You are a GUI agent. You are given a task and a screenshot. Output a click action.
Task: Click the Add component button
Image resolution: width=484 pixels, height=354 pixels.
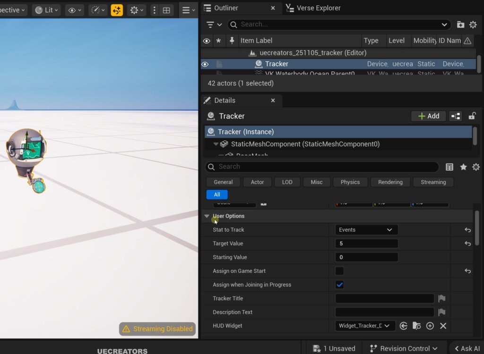[429, 116]
